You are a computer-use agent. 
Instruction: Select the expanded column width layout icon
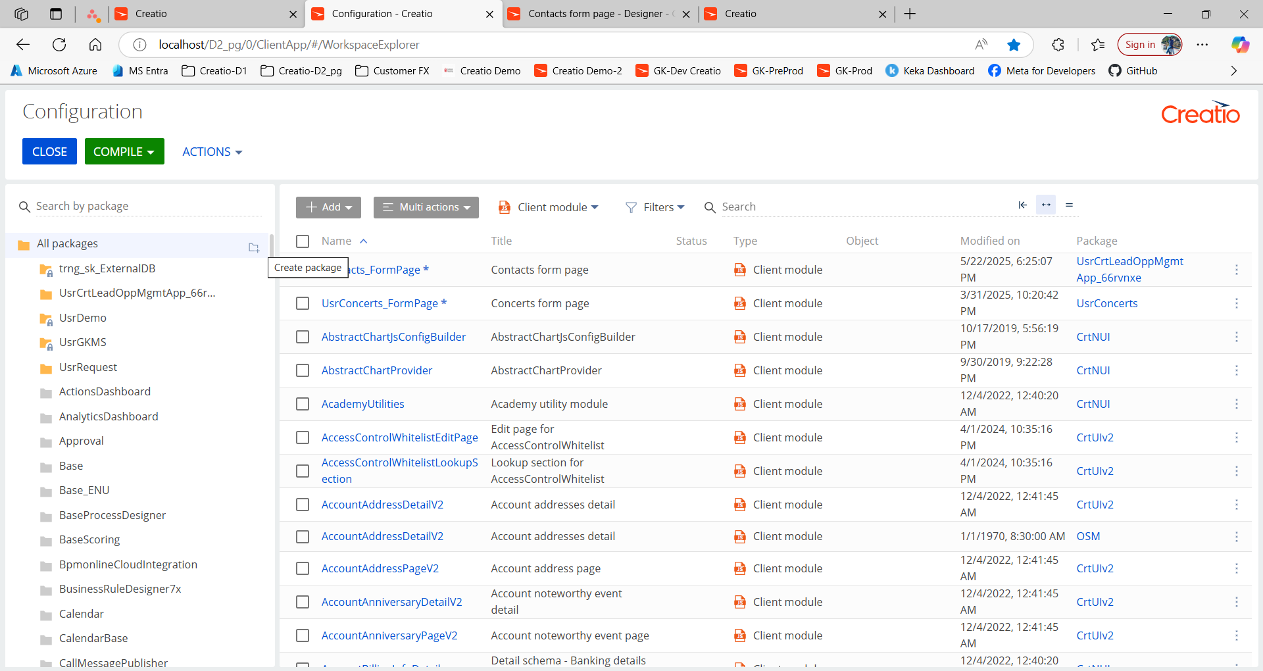coord(1046,205)
